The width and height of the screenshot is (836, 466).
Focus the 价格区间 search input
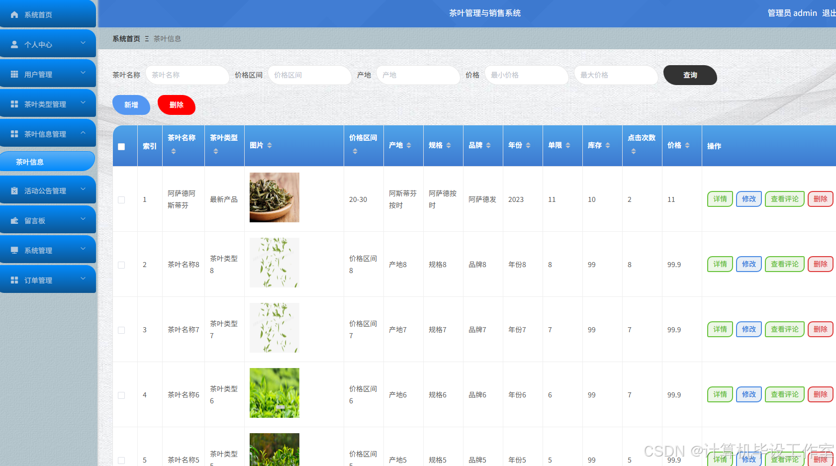point(309,75)
